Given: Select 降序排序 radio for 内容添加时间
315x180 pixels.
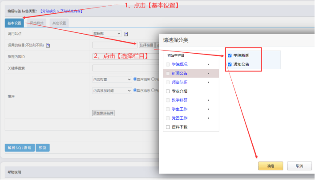Looking at the screenshot, I should click(135, 90).
